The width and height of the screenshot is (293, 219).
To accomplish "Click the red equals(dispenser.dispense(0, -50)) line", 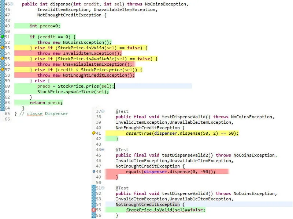I will tap(171, 172).
